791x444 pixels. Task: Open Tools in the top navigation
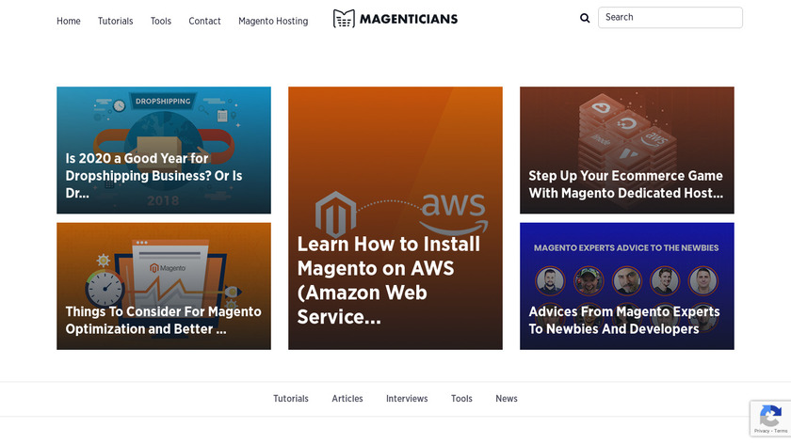[x=161, y=22]
